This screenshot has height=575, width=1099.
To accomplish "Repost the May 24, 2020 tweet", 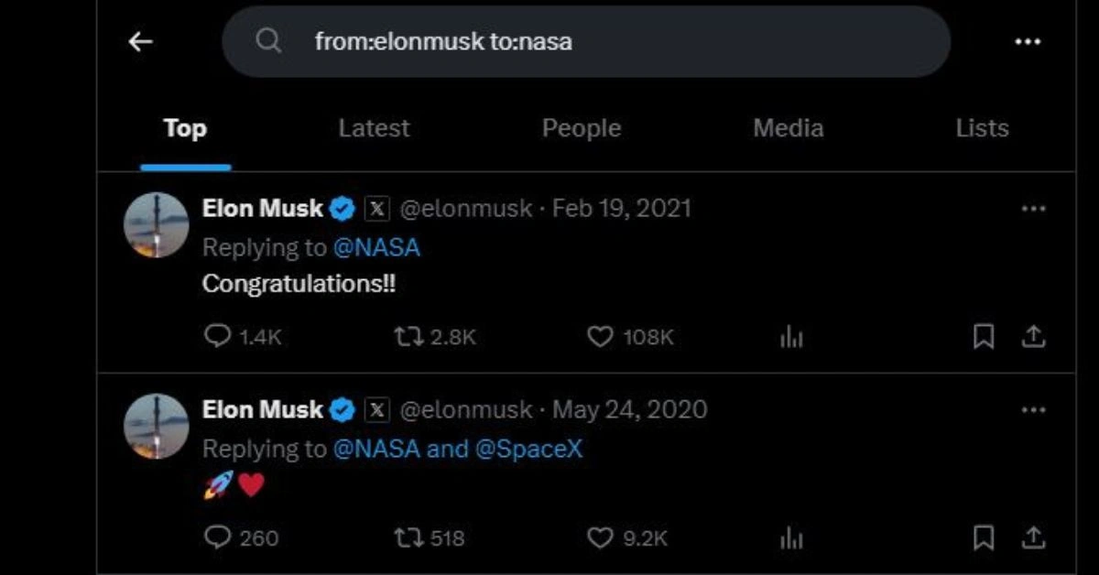I will pyautogui.click(x=406, y=537).
